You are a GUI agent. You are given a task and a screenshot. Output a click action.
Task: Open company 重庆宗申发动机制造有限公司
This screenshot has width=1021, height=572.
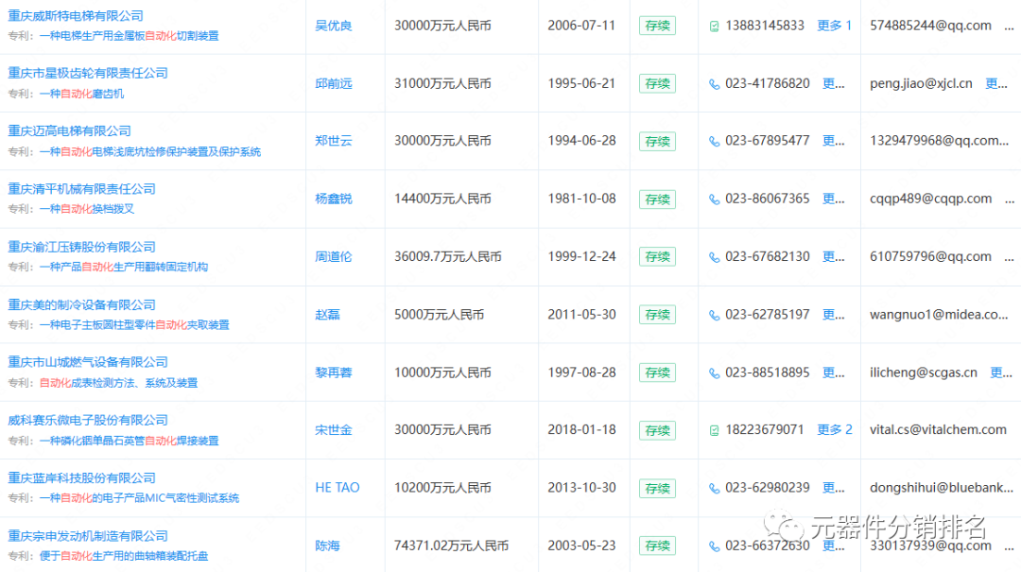pos(88,536)
